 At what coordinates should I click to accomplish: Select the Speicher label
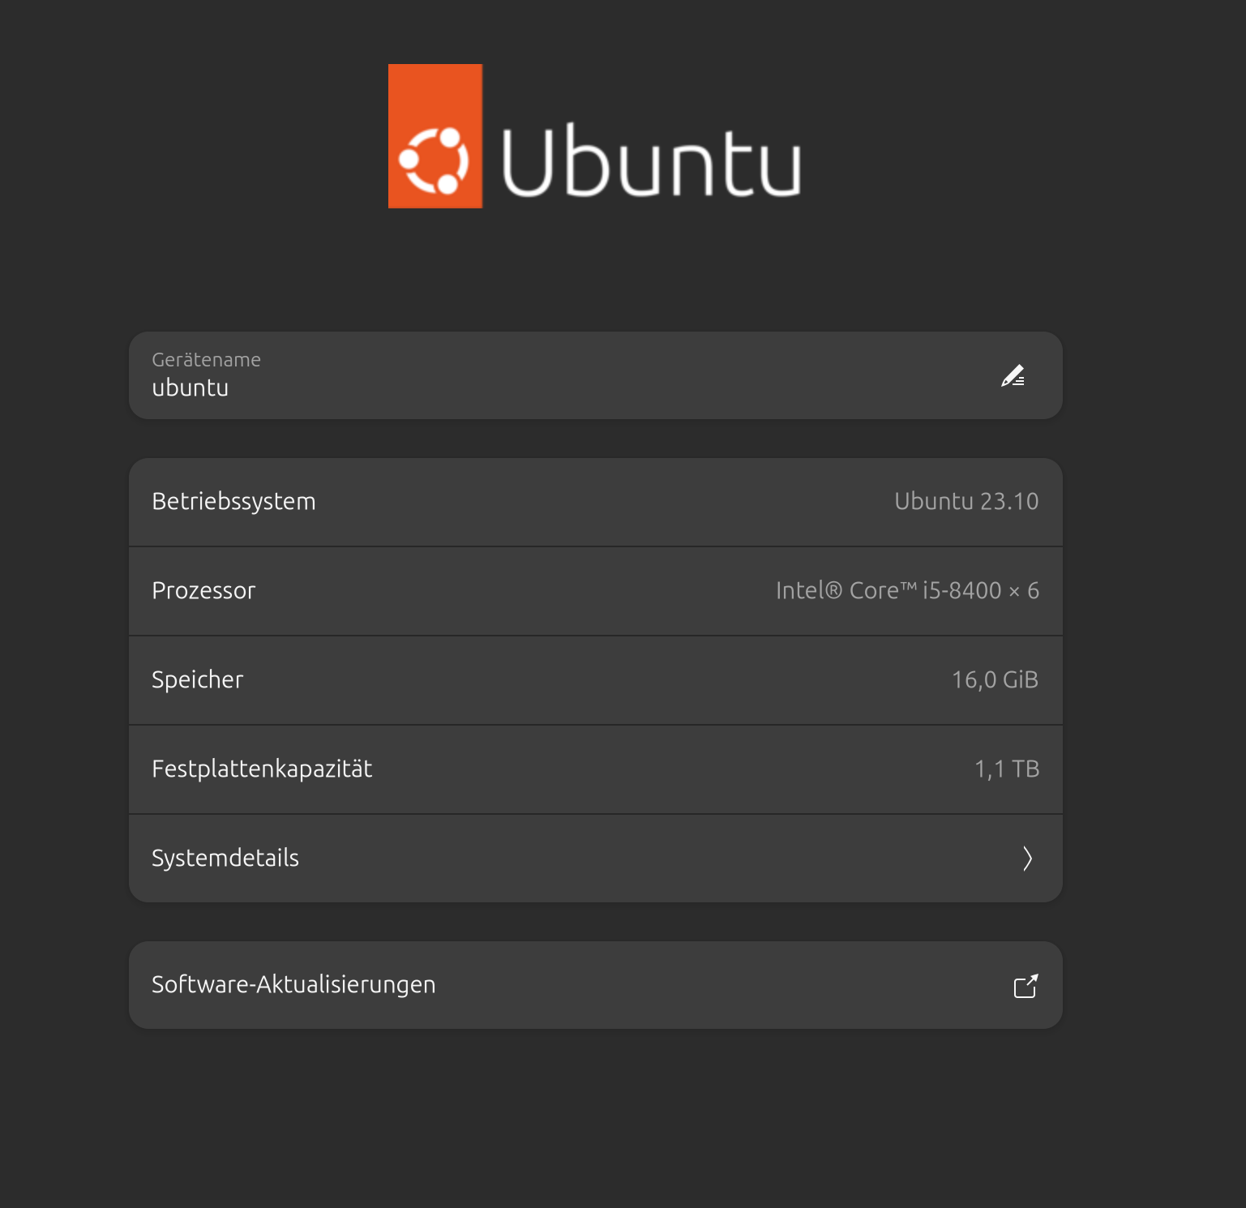(197, 680)
